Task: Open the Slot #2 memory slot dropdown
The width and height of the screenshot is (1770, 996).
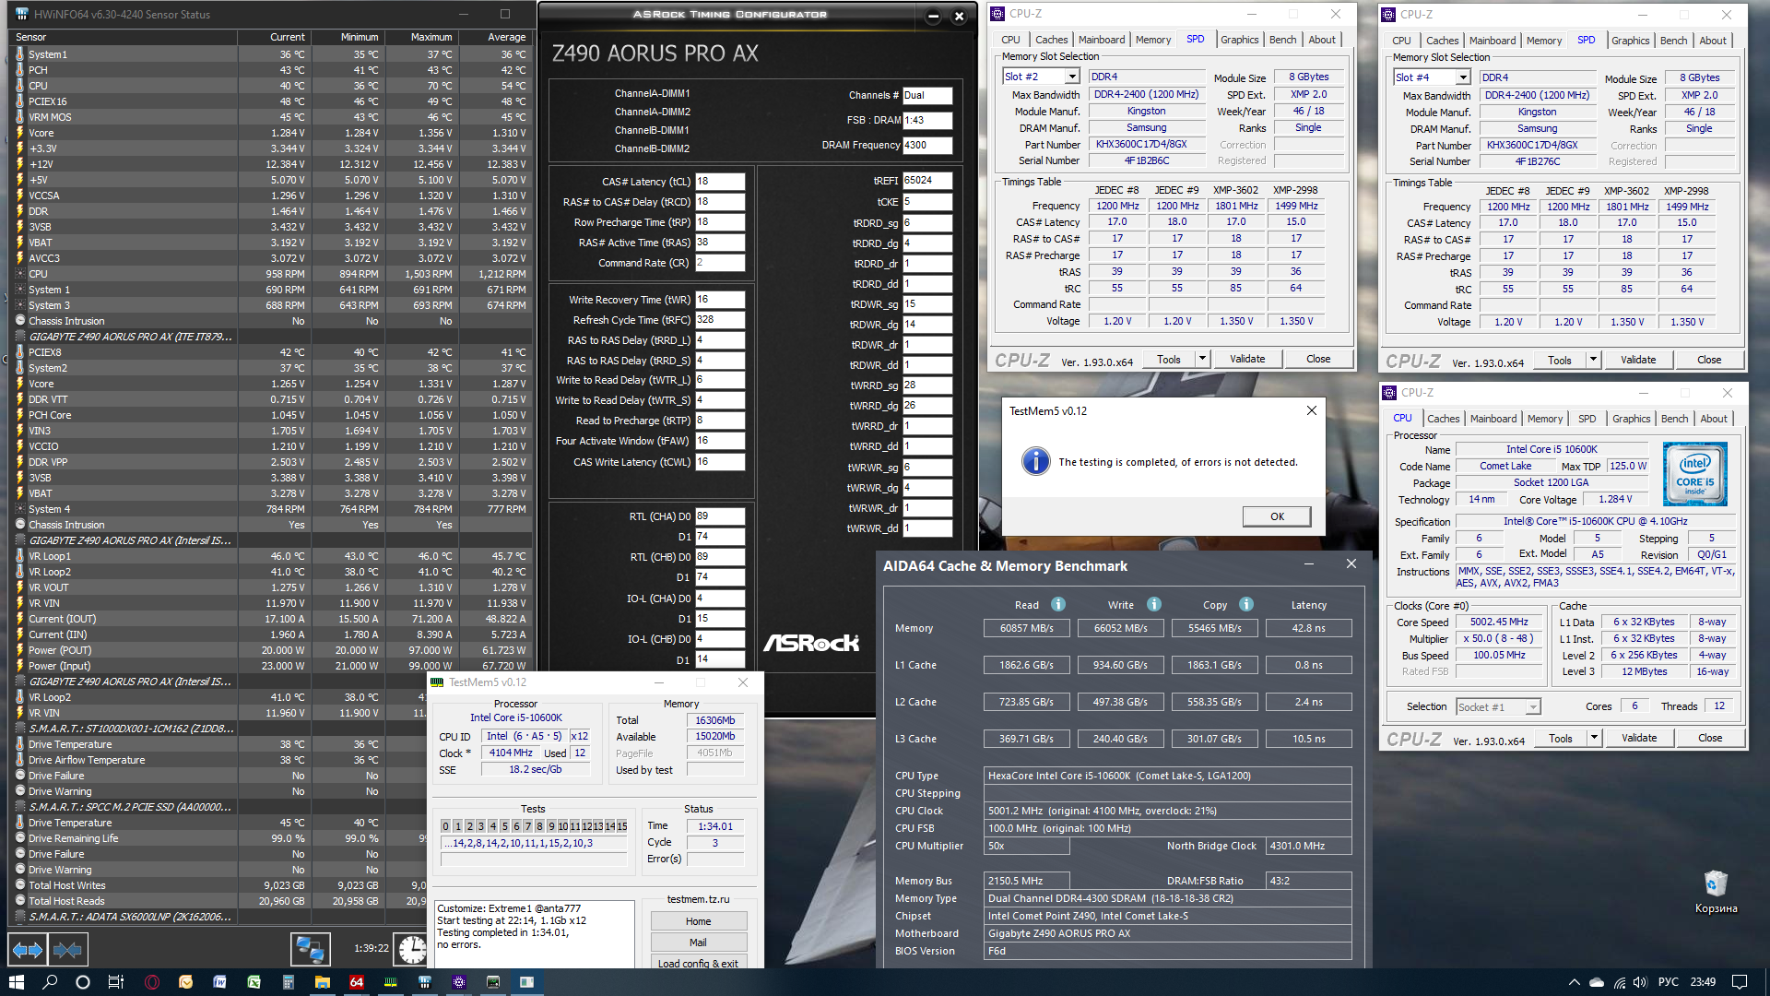Action: coord(1072,77)
